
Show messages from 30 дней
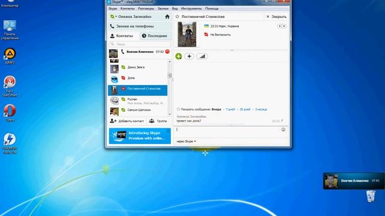click(x=245, y=109)
